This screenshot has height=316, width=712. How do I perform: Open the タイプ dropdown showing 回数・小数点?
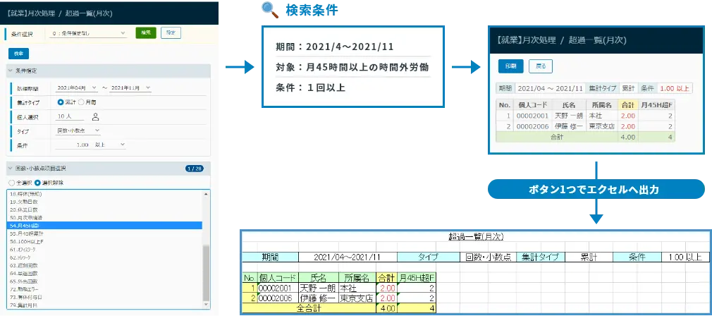(x=78, y=130)
